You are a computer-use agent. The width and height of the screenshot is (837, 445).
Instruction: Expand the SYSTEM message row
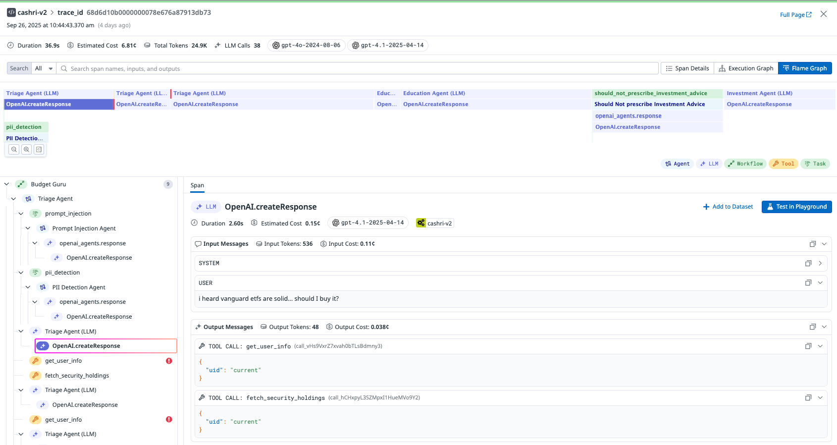[820, 264]
